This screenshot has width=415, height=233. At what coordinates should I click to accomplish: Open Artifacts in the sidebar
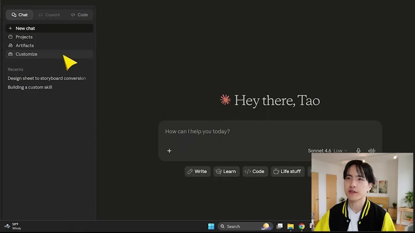tap(49, 46)
